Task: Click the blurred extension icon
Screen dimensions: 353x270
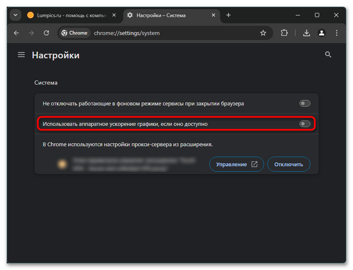Action: 62,164
